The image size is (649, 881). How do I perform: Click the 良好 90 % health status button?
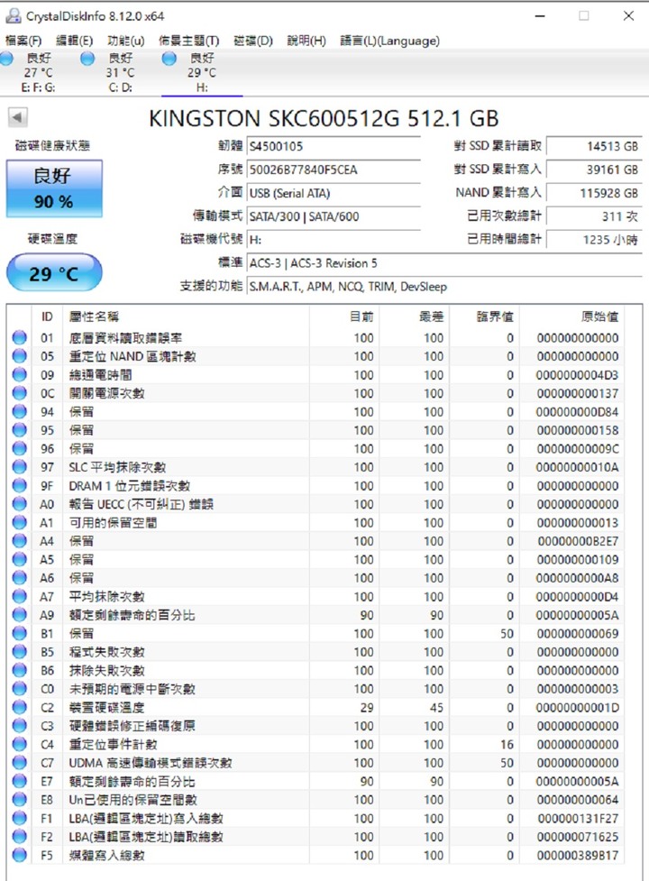point(54,188)
